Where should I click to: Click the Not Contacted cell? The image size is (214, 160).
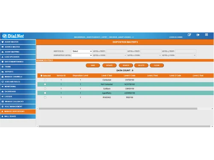107,84
